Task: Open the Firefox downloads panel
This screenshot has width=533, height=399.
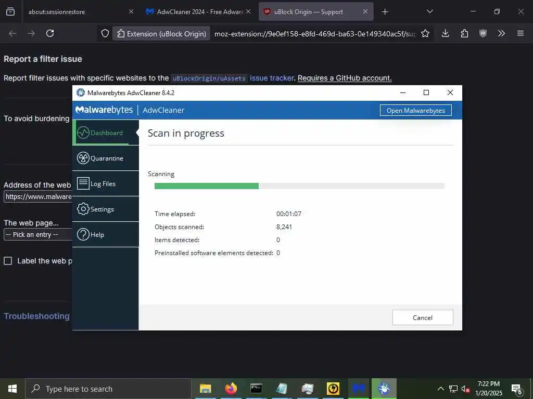Action: (x=446, y=33)
